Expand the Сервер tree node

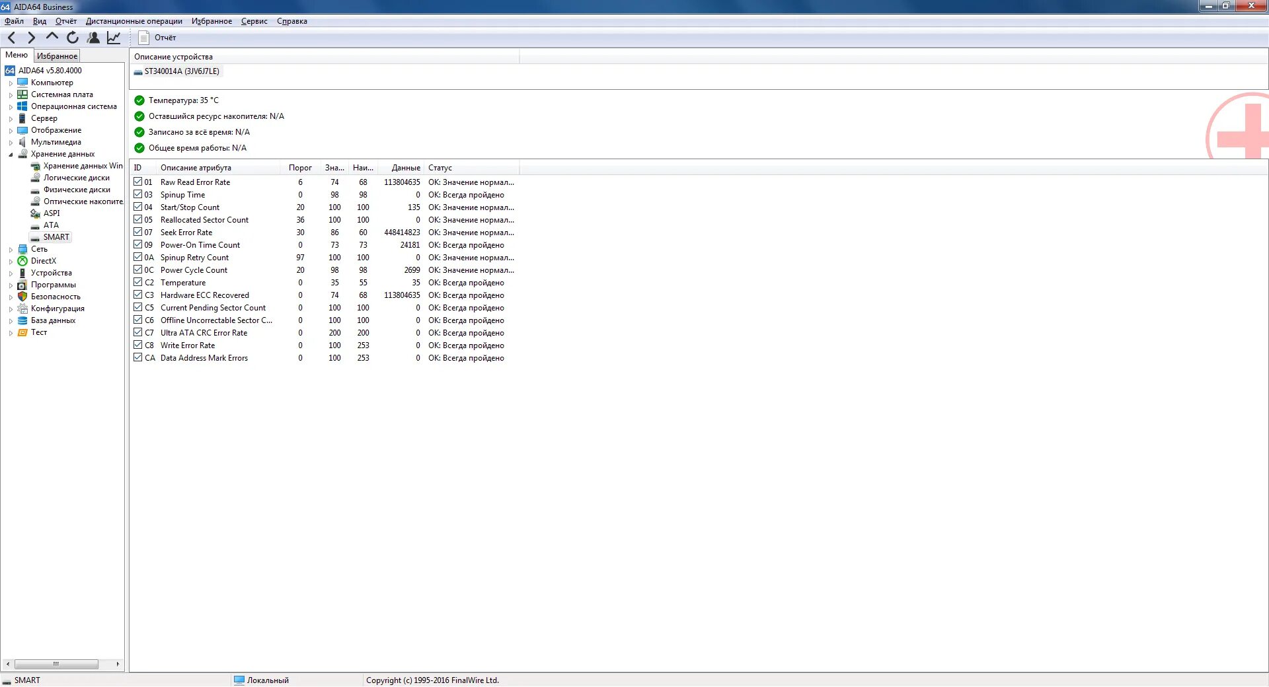point(11,119)
